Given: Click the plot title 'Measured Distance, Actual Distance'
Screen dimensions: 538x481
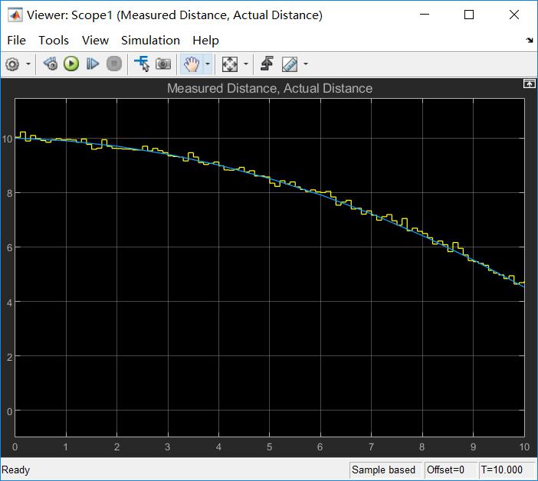Looking at the screenshot, I should [x=270, y=88].
